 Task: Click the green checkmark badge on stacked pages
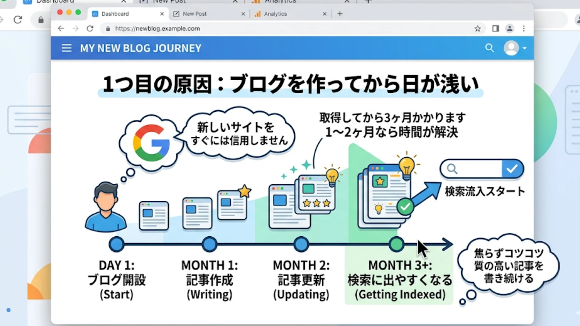tap(405, 207)
